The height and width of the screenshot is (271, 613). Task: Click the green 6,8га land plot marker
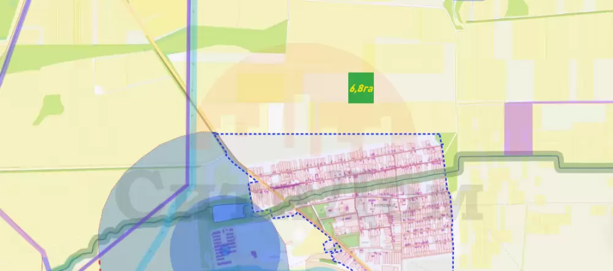click(x=361, y=87)
